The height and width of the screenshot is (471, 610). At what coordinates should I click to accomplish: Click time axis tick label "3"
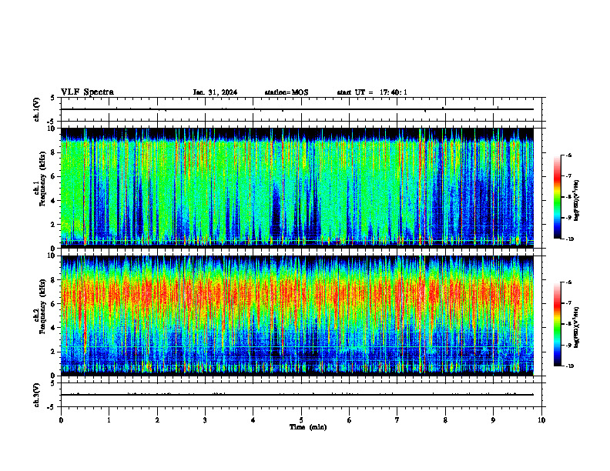205,420
